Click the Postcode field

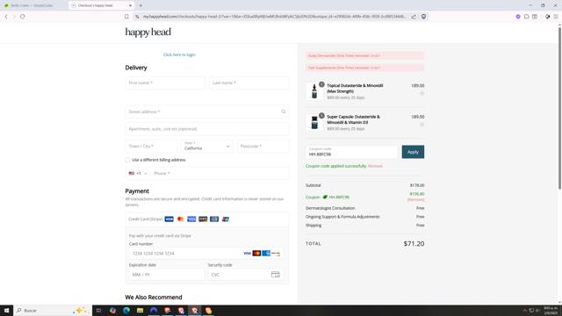tap(263, 147)
